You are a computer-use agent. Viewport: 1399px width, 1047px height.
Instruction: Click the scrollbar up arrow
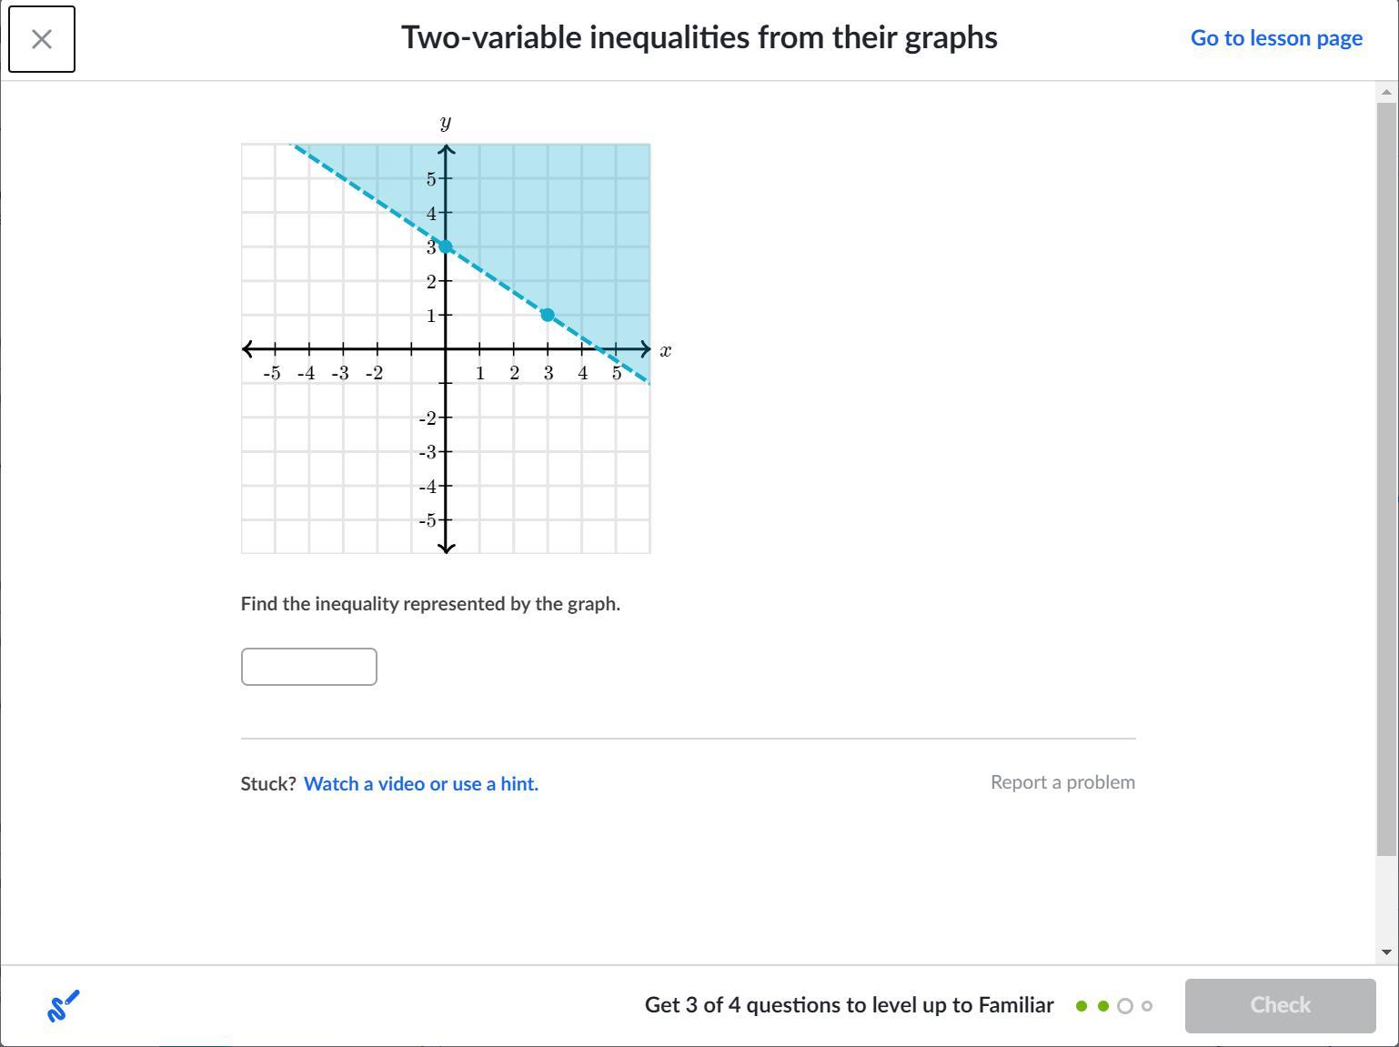coord(1386,92)
